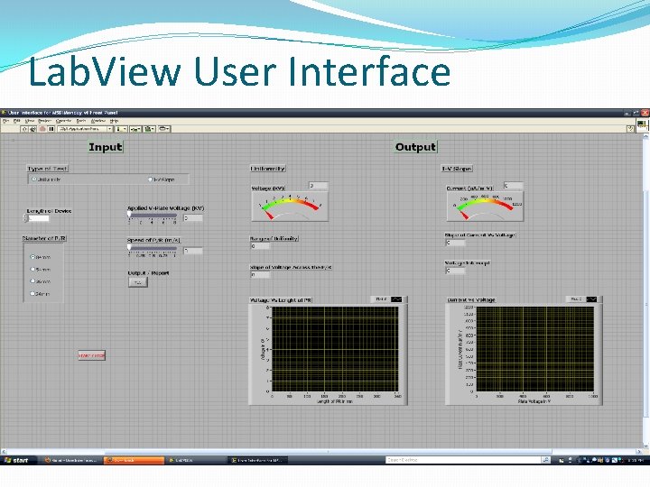Click the Applied V-Plate Voltage slider
Screen dimensions: 650x487
153,216
